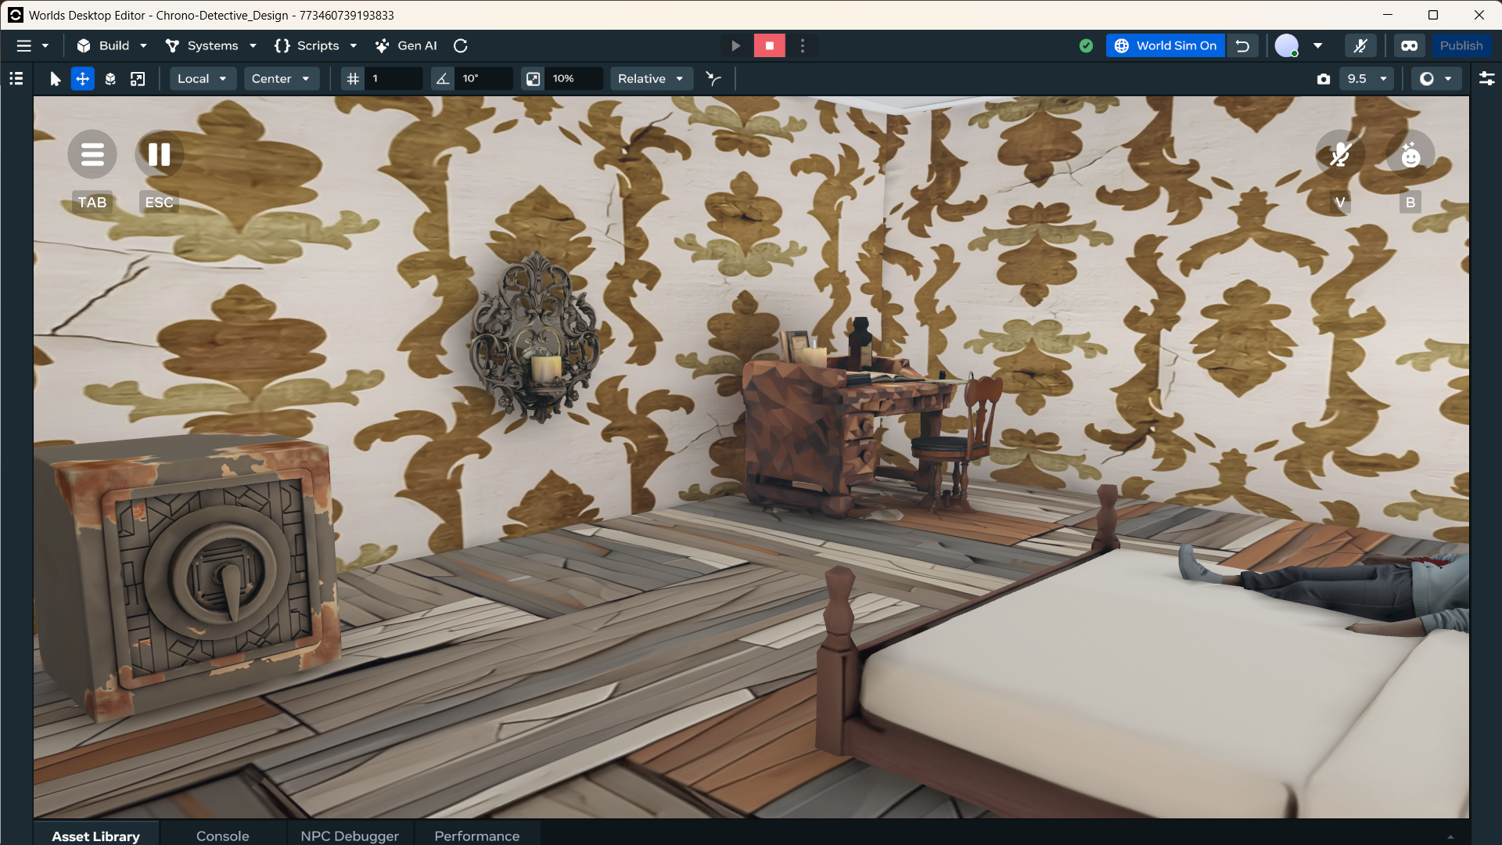Click the Publish button
1502x845 pixels.
(1461, 46)
